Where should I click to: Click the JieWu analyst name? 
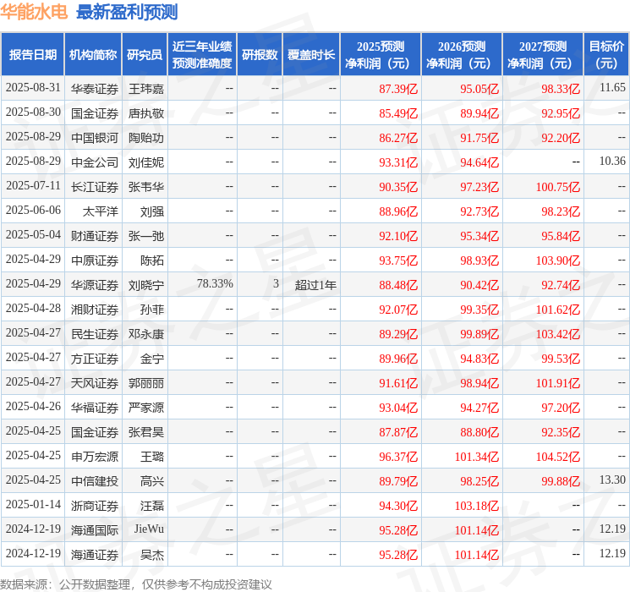(149, 529)
